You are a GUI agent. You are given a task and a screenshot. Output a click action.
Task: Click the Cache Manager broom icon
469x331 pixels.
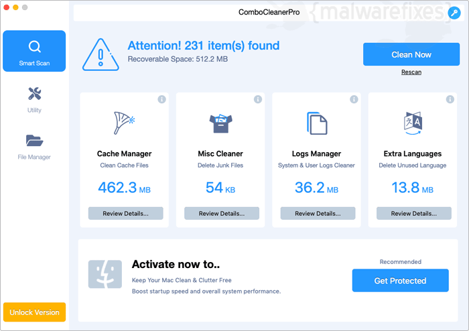124,123
